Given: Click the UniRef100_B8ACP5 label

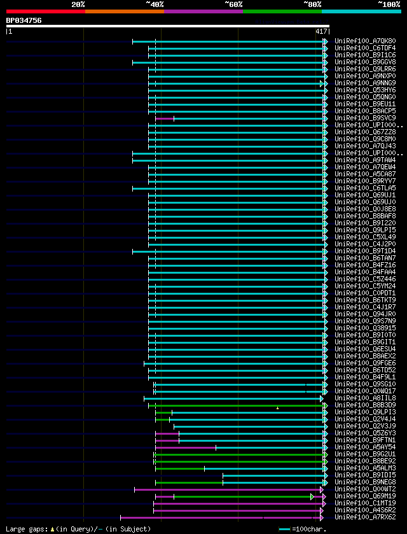Looking at the screenshot, I should [x=365, y=111].
